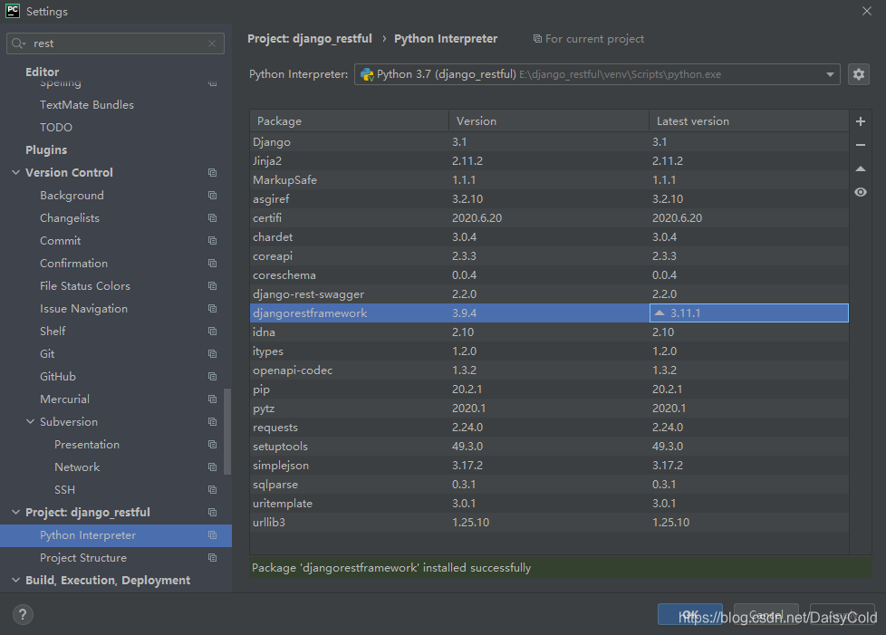Open the Python Interpreter dropdown
This screenshot has height=635, width=886.
pos(597,74)
